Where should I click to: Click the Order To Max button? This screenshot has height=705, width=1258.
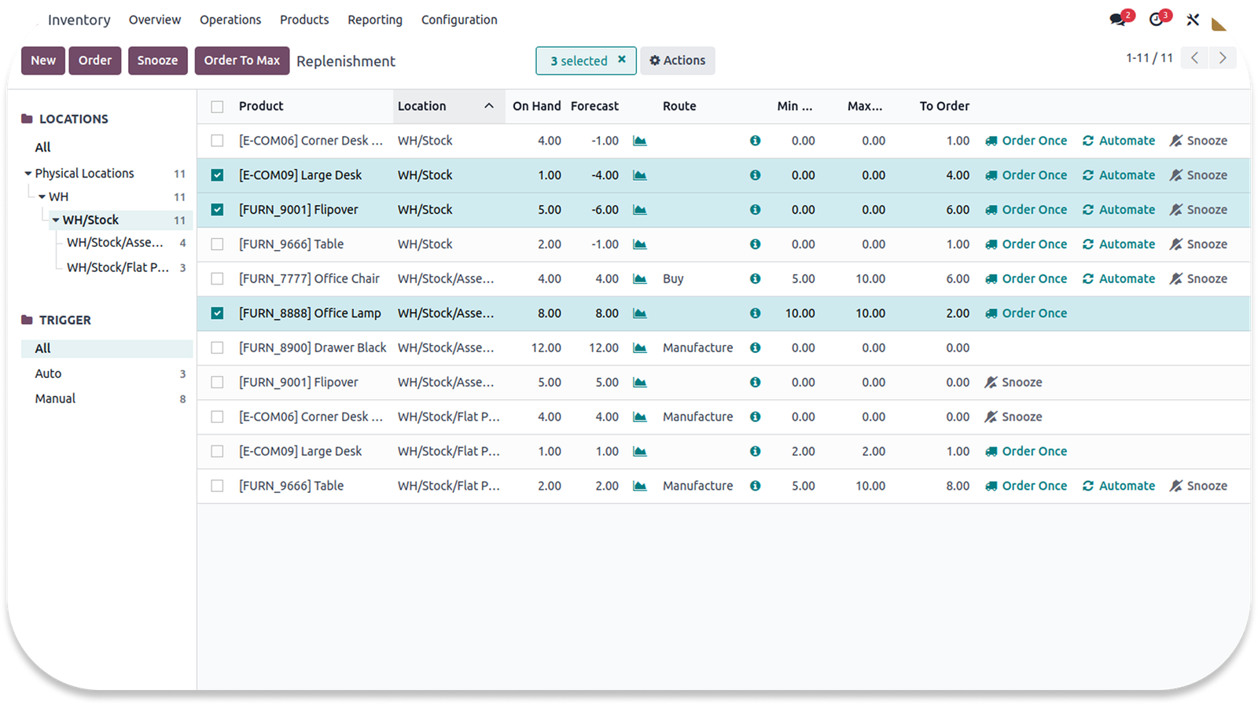(x=241, y=61)
